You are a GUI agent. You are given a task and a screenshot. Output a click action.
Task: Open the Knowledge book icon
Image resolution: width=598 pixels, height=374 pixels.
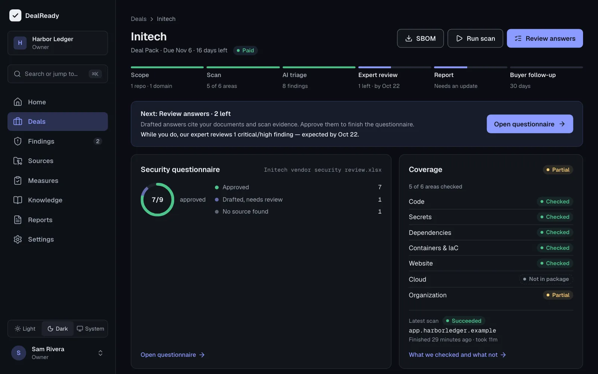(x=18, y=200)
